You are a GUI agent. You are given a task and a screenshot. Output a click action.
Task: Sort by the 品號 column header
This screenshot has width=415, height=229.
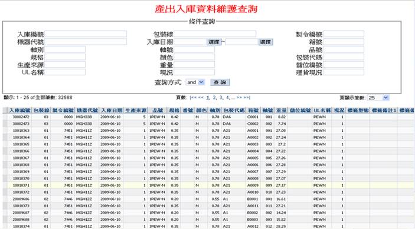click(158, 110)
